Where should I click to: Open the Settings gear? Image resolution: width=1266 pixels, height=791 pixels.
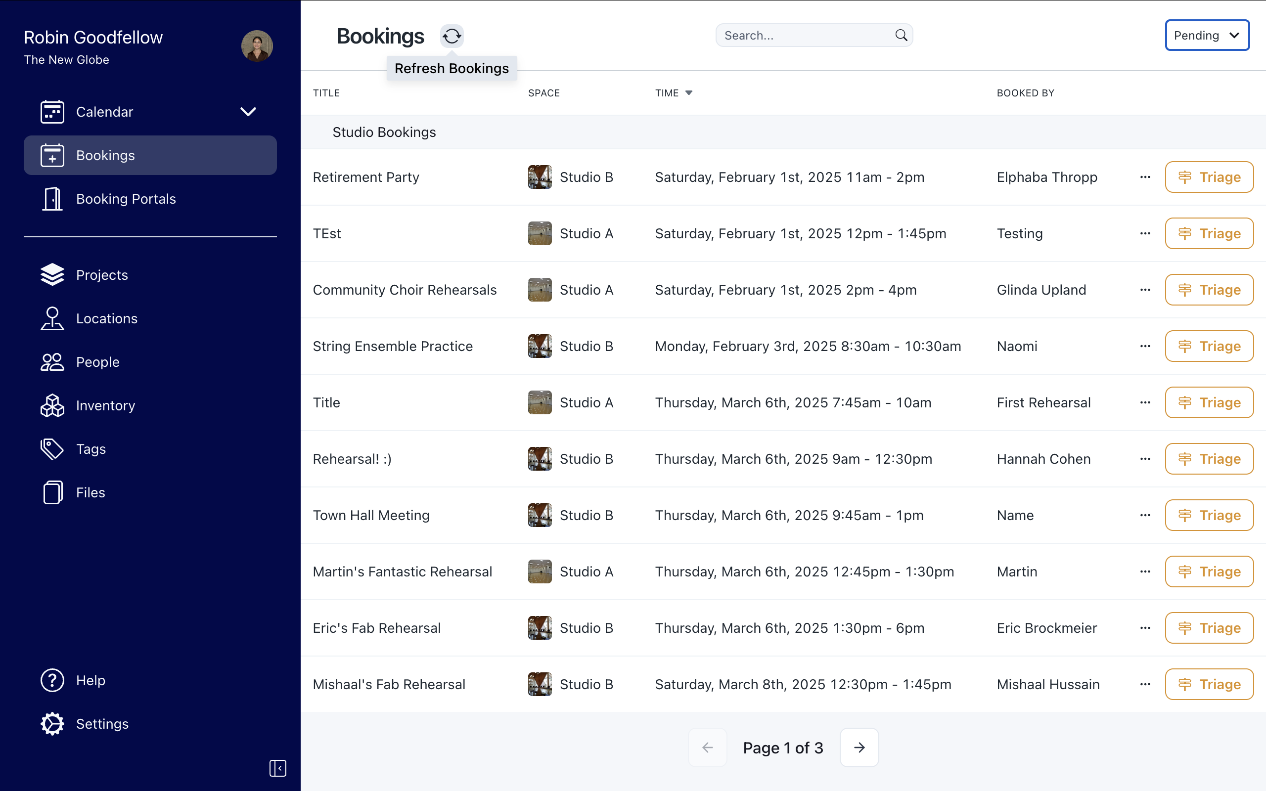[52, 723]
